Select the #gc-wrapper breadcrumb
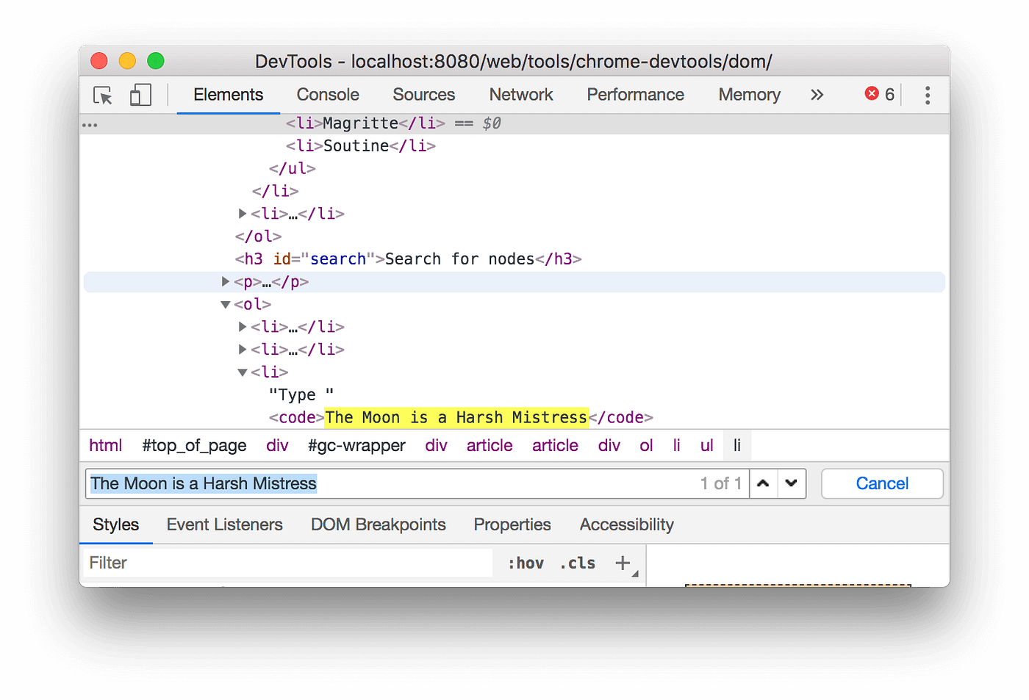 point(356,445)
